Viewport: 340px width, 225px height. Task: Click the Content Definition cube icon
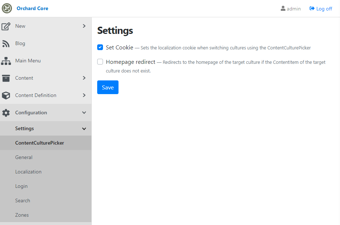6,96
